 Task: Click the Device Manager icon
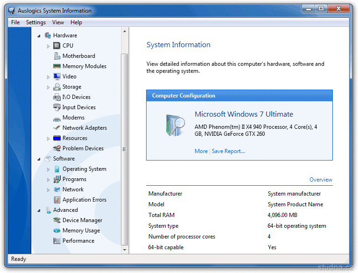[x=56, y=220]
